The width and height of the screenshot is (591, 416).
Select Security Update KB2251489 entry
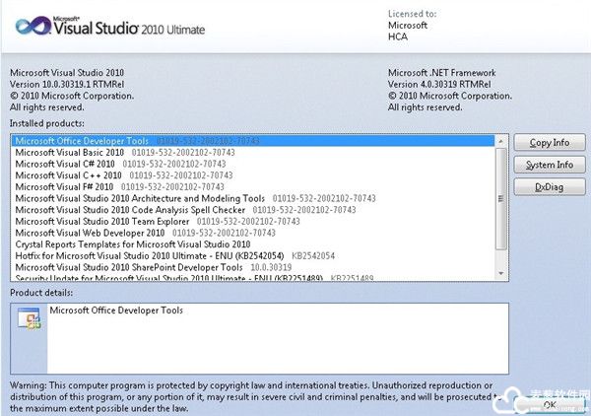[253, 278]
